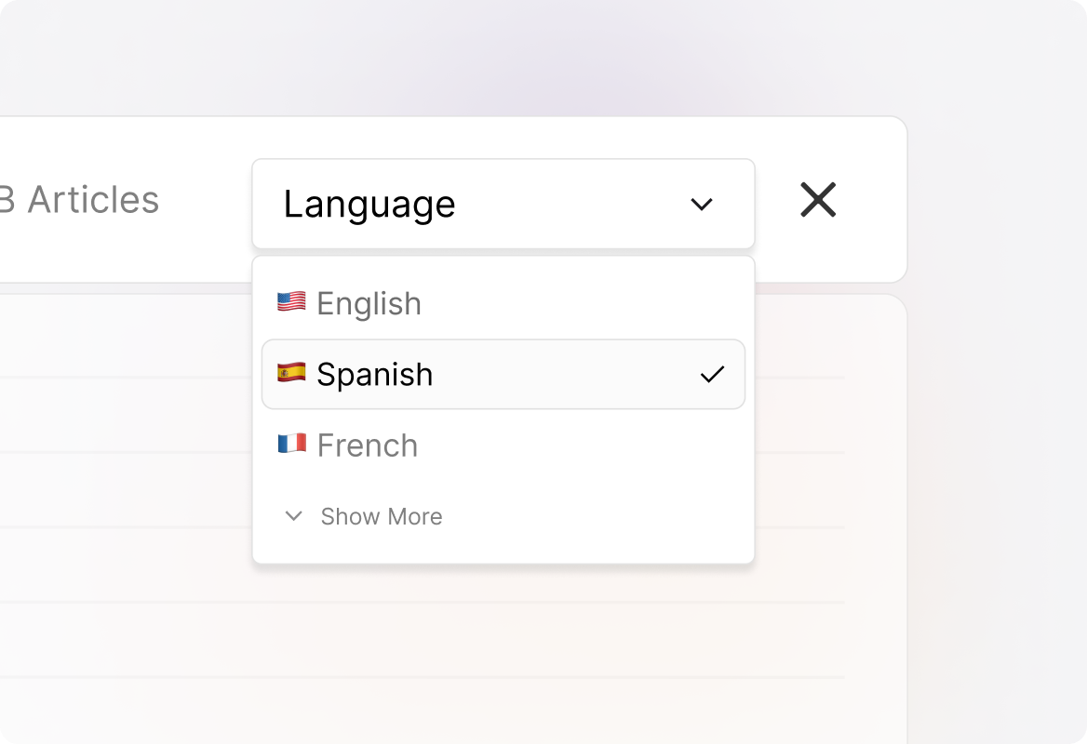Screen dimensions: 1087x744
Task: Choose English from the language list
Action: (x=503, y=303)
